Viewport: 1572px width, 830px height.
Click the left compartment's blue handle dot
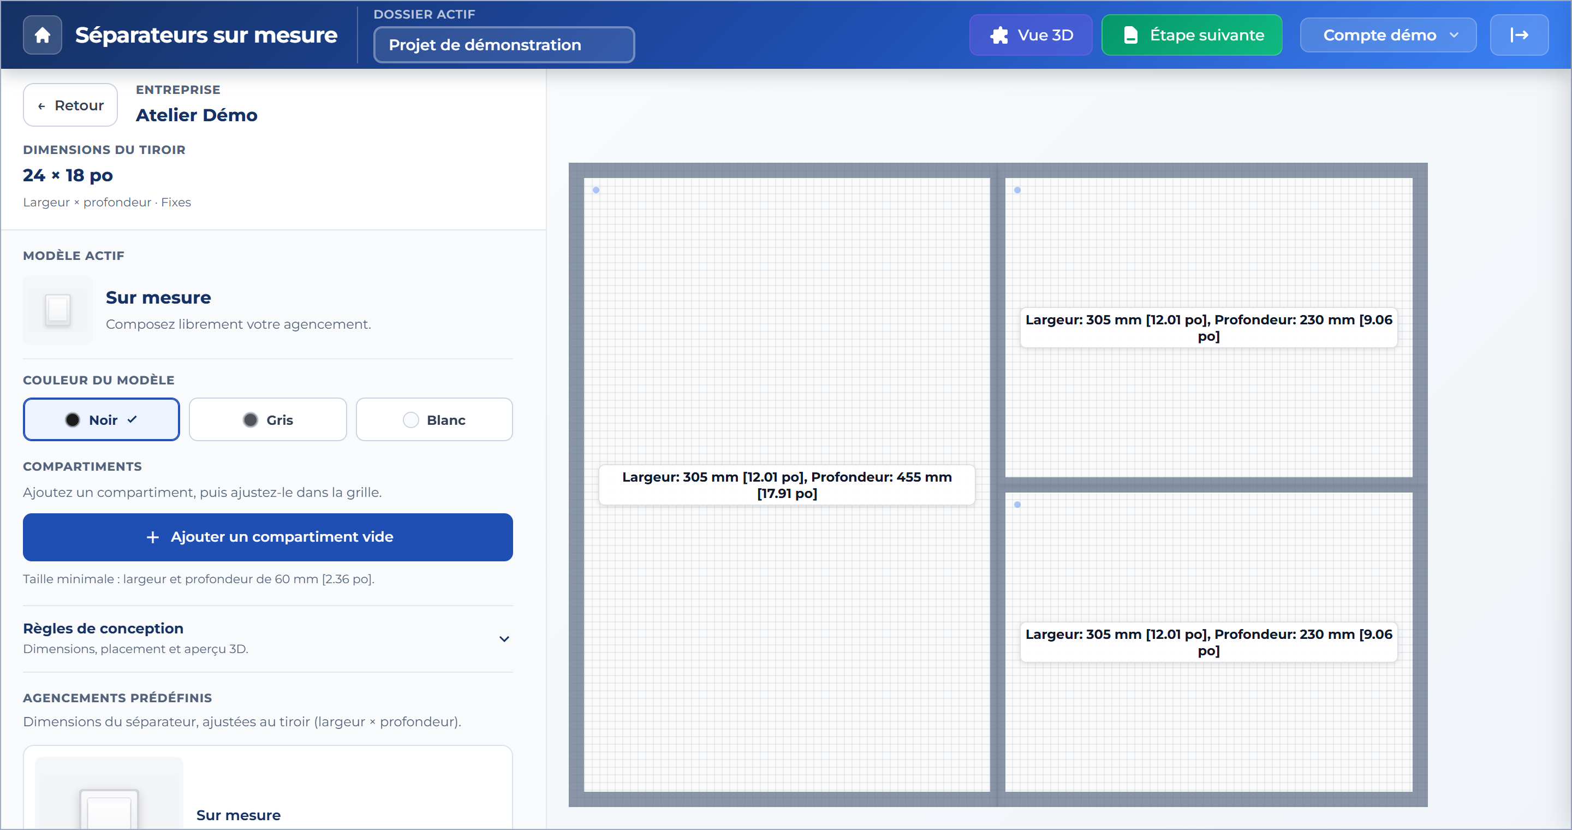[x=596, y=190]
